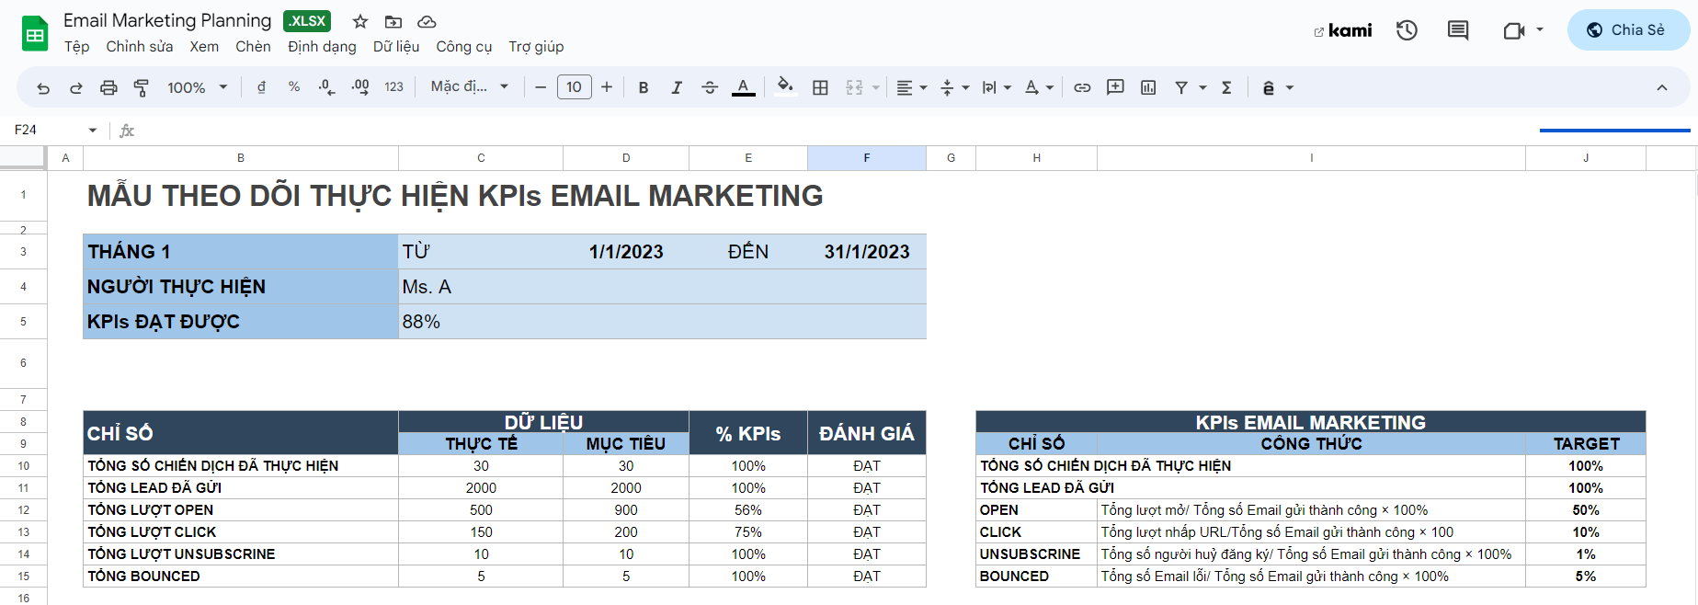Screen dimensions: 1698x605
Task: Click the Undo icon
Action: click(43, 87)
